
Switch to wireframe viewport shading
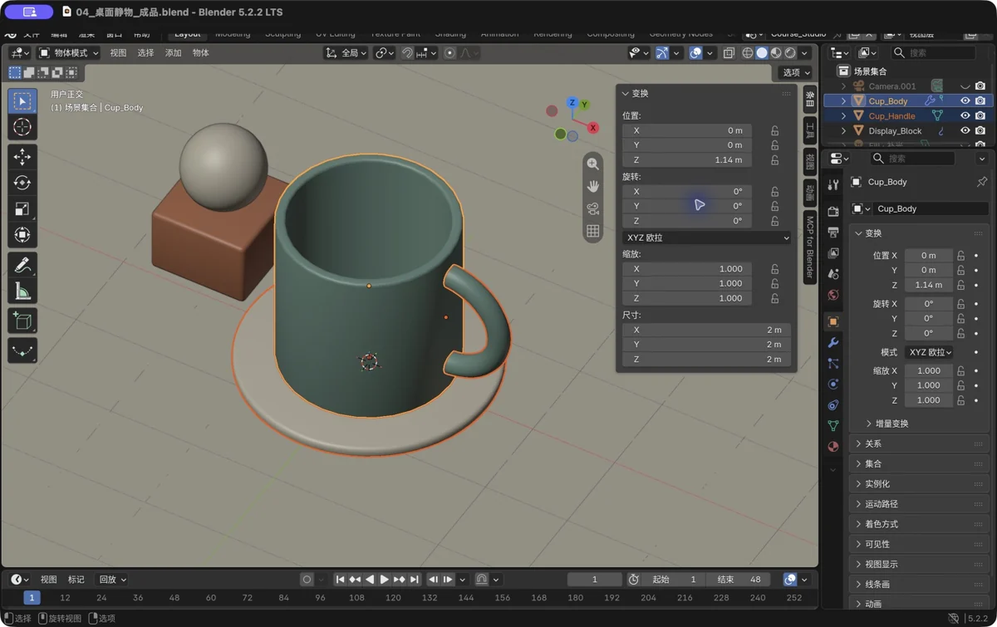click(748, 53)
